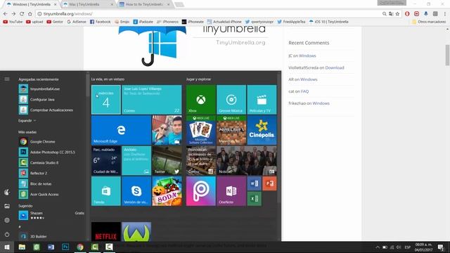
Task: Open the iOS 10 | TinyUmbrella bookmark
Action: [x=328, y=22]
